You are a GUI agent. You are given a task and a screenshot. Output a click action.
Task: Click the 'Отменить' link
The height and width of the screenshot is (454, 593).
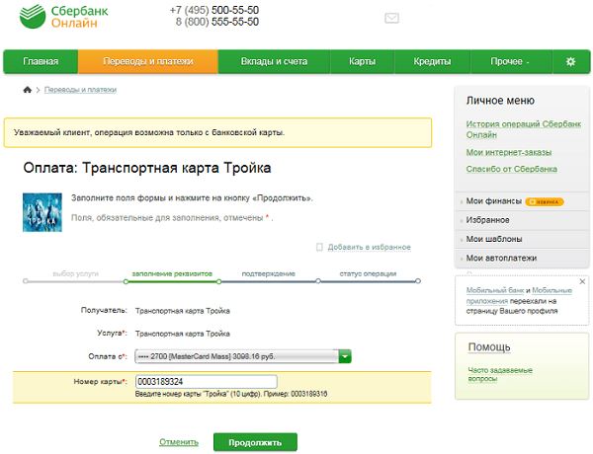179,442
